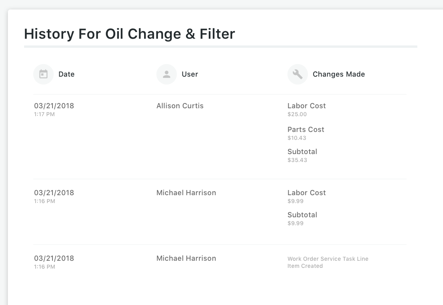This screenshot has height=305, width=443.
Task: Click the 1:17 PM timestamp entry
Action: pos(44,115)
